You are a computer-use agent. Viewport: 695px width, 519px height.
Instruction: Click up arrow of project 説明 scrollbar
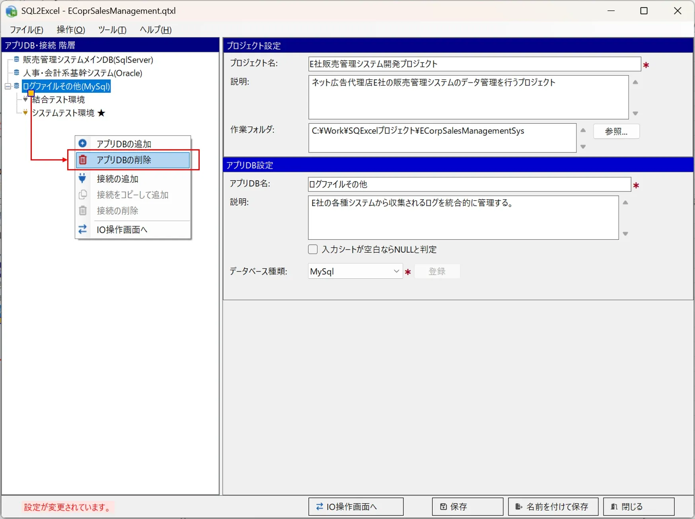coord(635,82)
